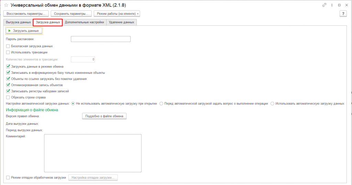Focus the 'Пароль распаковки' input field

click(101, 39)
